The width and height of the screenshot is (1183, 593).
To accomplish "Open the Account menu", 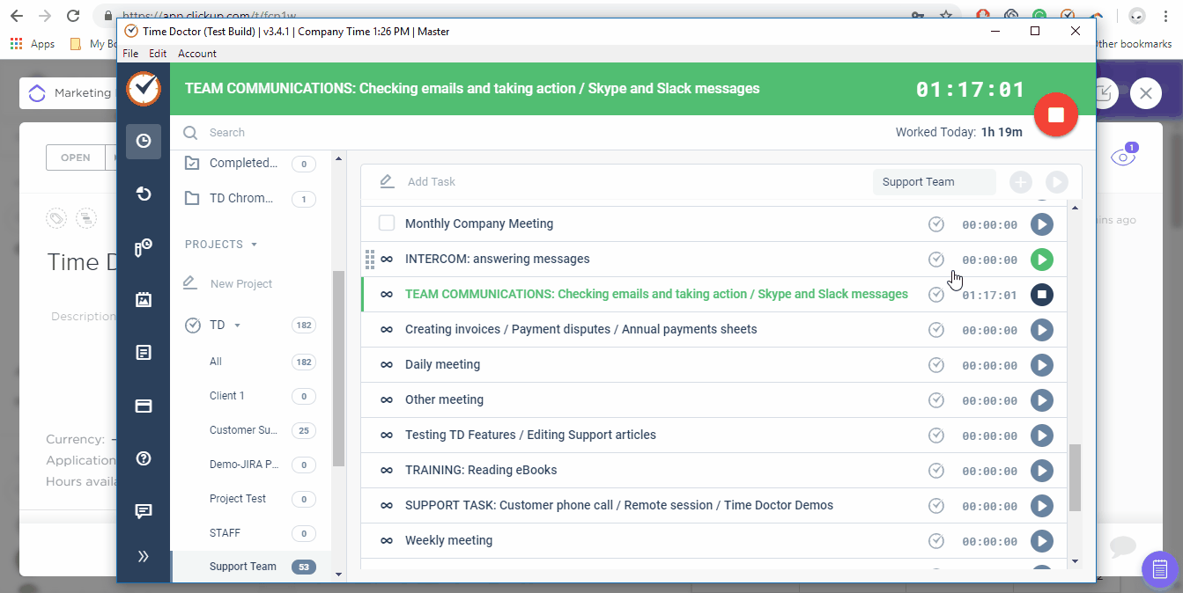I will (x=197, y=54).
